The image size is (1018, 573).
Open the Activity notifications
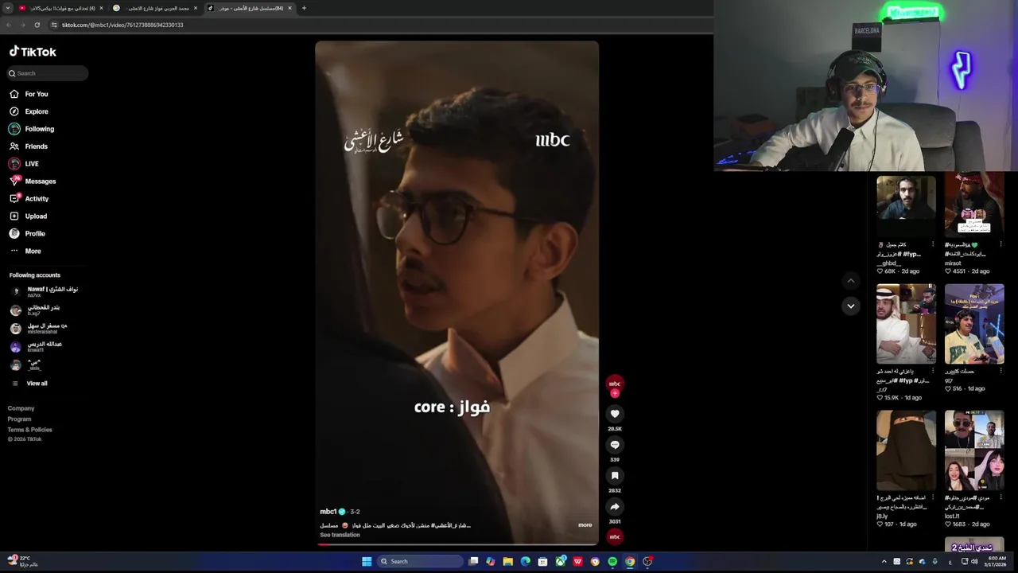pos(29,199)
